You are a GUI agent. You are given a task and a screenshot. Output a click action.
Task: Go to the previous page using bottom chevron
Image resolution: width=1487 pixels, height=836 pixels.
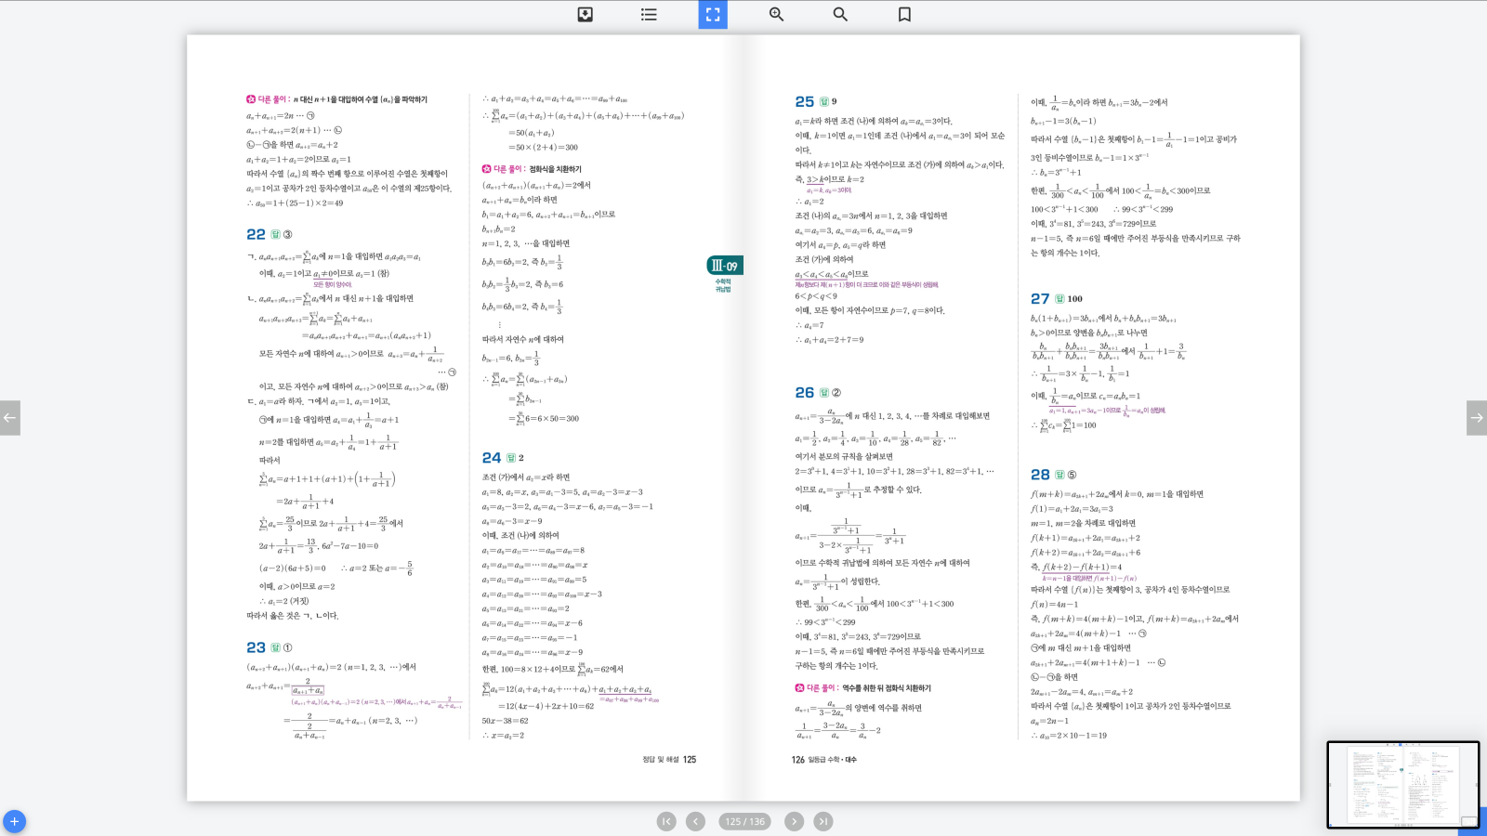pyautogui.click(x=695, y=821)
